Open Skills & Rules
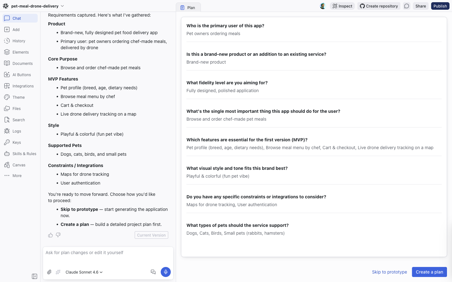 (20, 154)
